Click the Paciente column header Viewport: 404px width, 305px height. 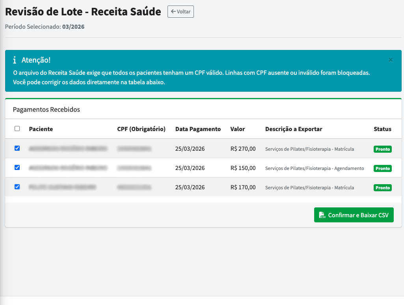(x=41, y=129)
